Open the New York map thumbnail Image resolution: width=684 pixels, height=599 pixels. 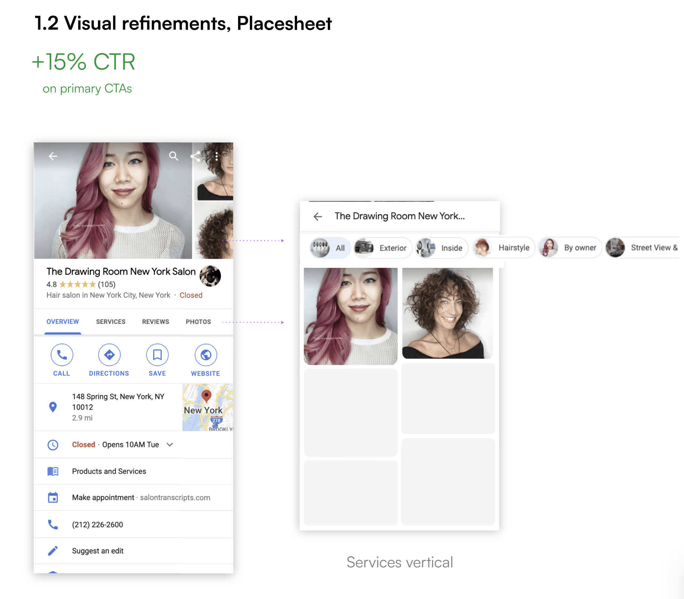(207, 407)
